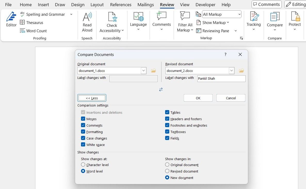Image resolution: width=306 pixels, height=189 pixels.
Task: Select Word level radio button
Action: pos(83,171)
